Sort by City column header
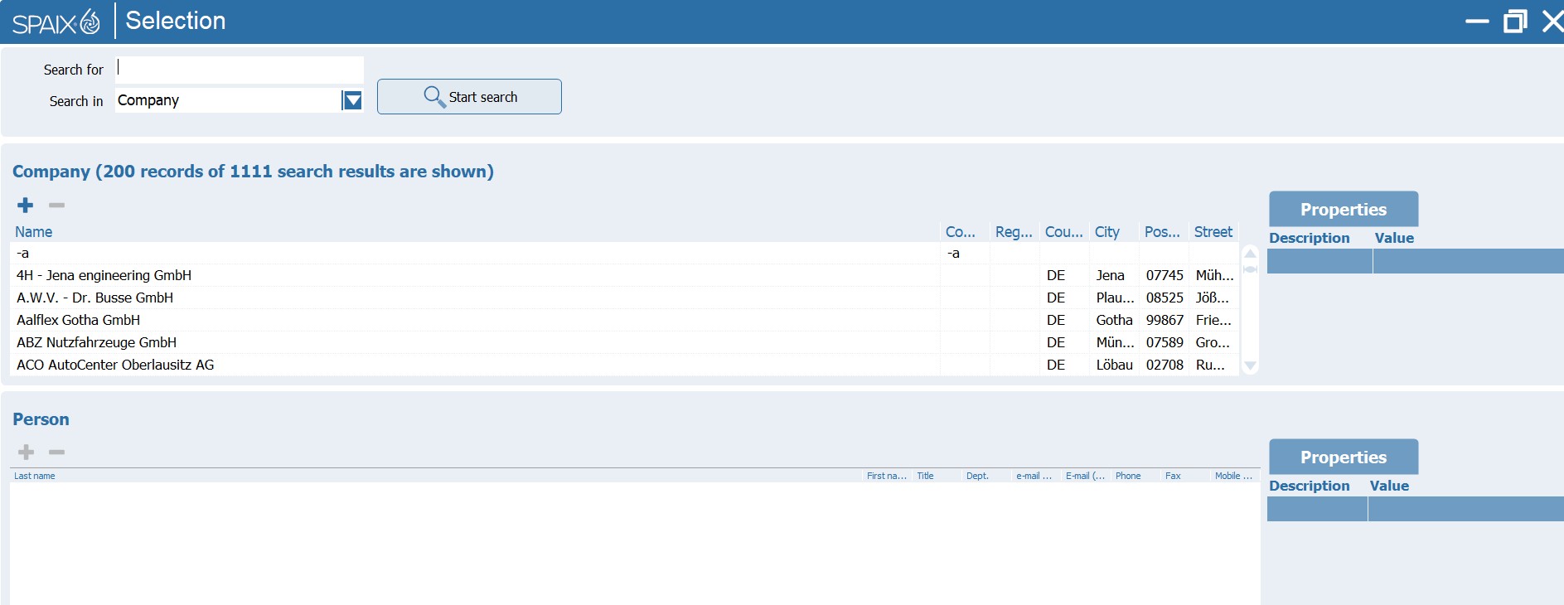This screenshot has width=1564, height=605. click(1106, 232)
